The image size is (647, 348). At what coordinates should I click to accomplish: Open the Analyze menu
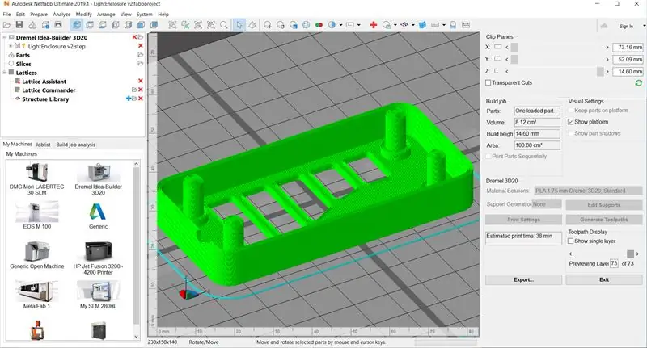tap(61, 14)
